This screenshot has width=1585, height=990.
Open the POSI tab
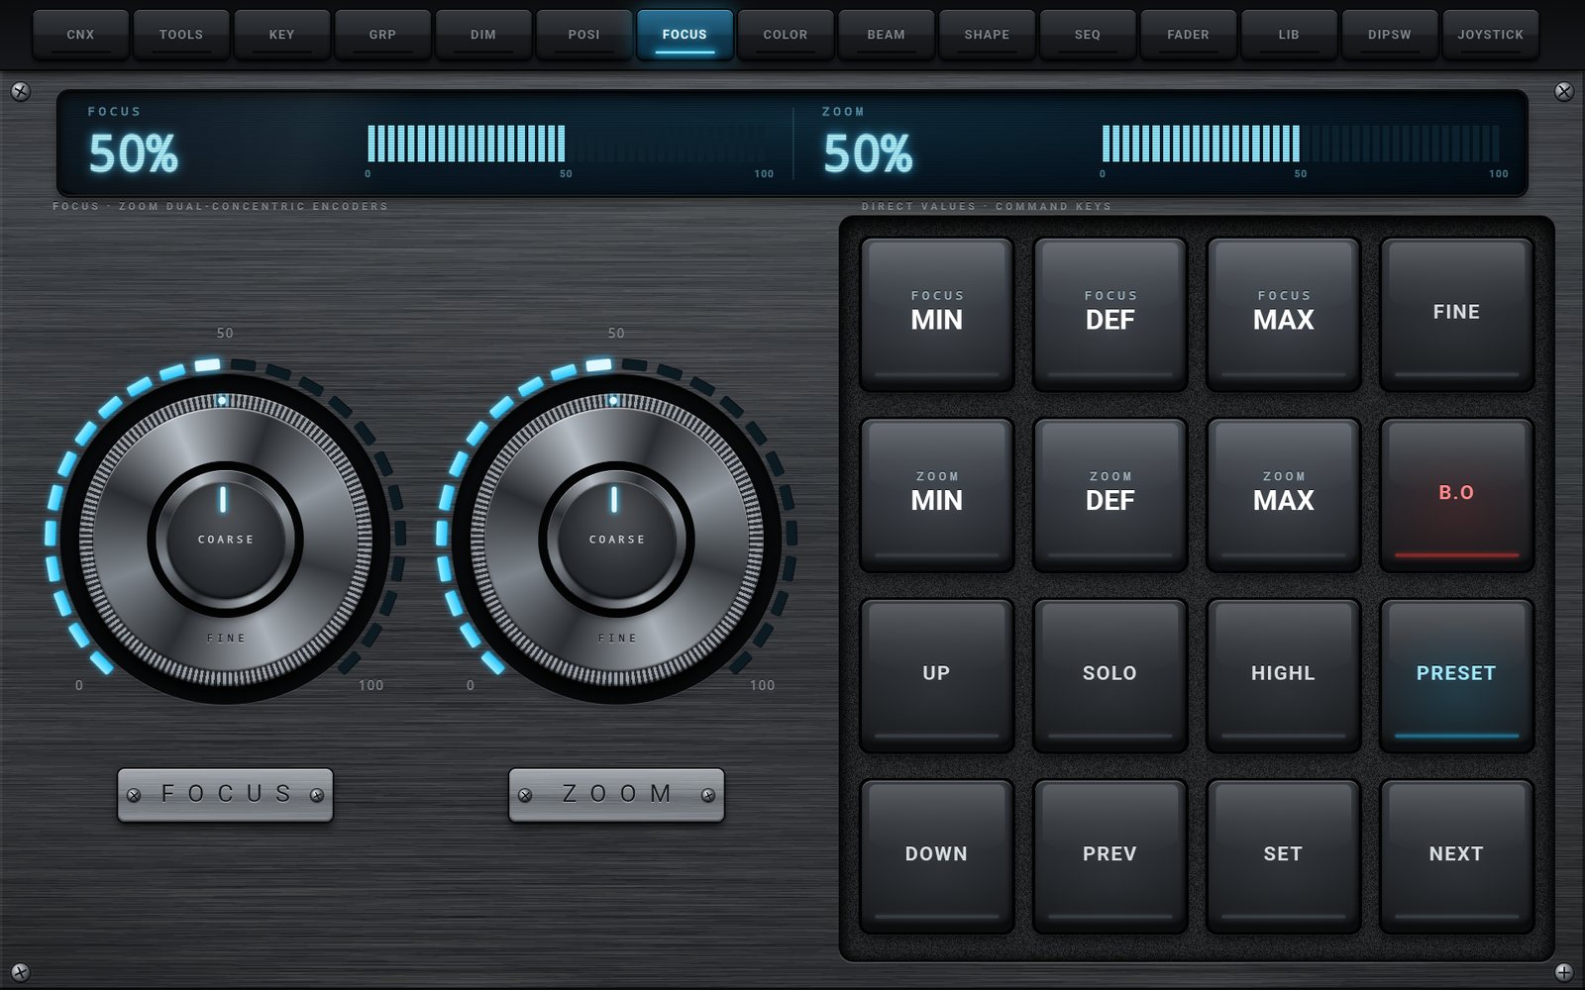583,35
